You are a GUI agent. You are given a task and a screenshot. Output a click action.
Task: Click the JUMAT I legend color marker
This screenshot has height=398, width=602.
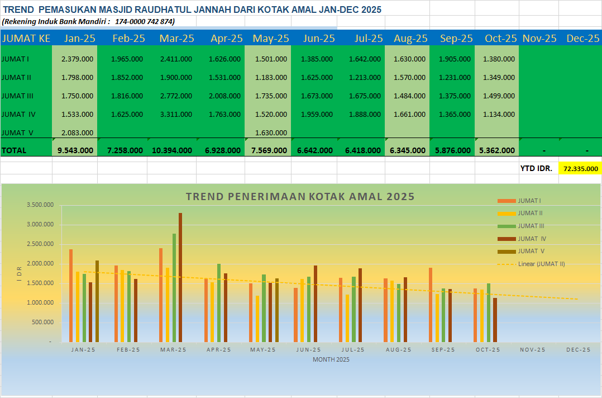[506, 201]
